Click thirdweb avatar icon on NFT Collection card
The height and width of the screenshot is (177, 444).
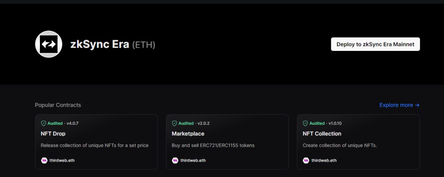click(306, 160)
